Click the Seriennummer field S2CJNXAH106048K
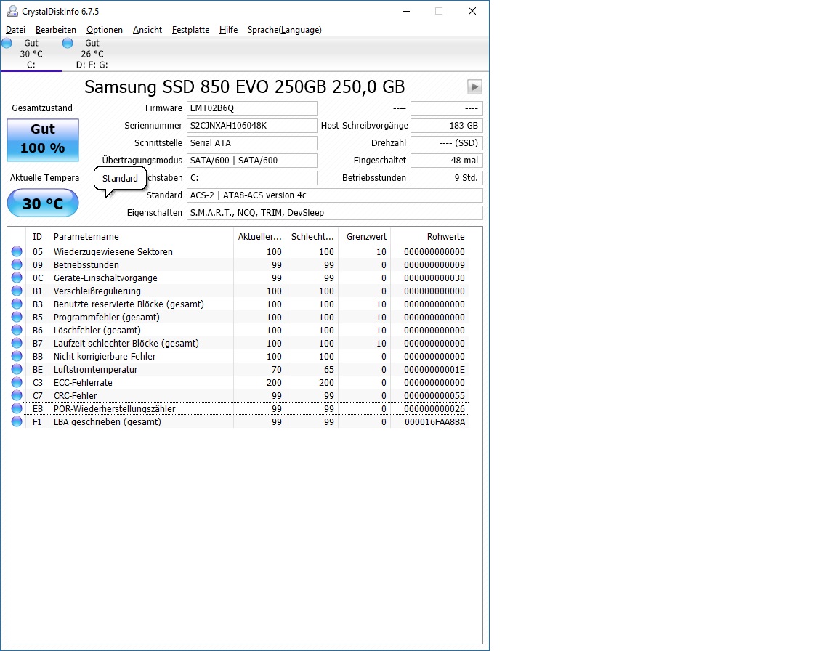The width and height of the screenshot is (837, 651). (252, 126)
